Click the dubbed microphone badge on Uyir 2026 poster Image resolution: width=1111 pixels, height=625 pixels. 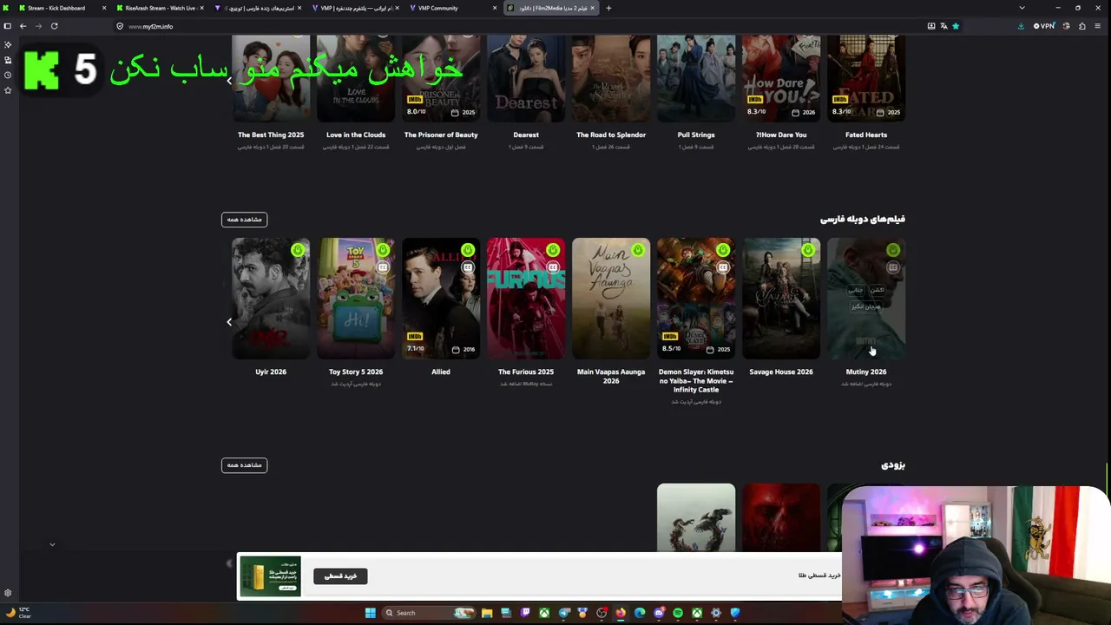point(298,250)
